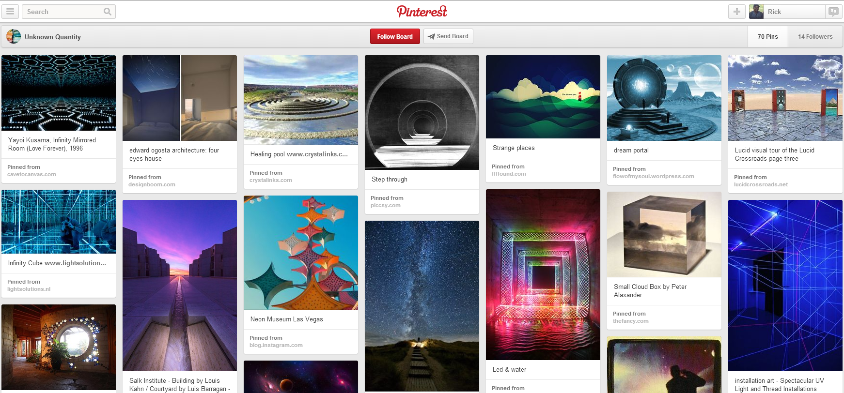Open Unknown Quantity board owner avatar
Viewport: 844px width, 393px height.
pos(14,36)
